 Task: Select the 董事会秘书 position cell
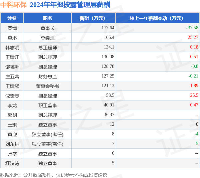[x=48, y=86]
